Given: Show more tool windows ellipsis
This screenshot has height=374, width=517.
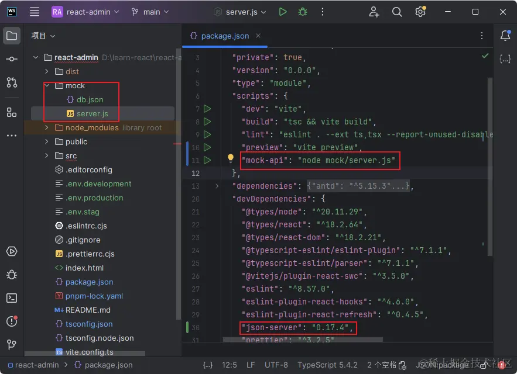Looking at the screenshot, I should tap(12, 136).
